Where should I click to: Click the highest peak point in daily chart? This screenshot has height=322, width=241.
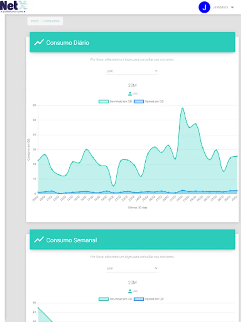tap(182, 108)
